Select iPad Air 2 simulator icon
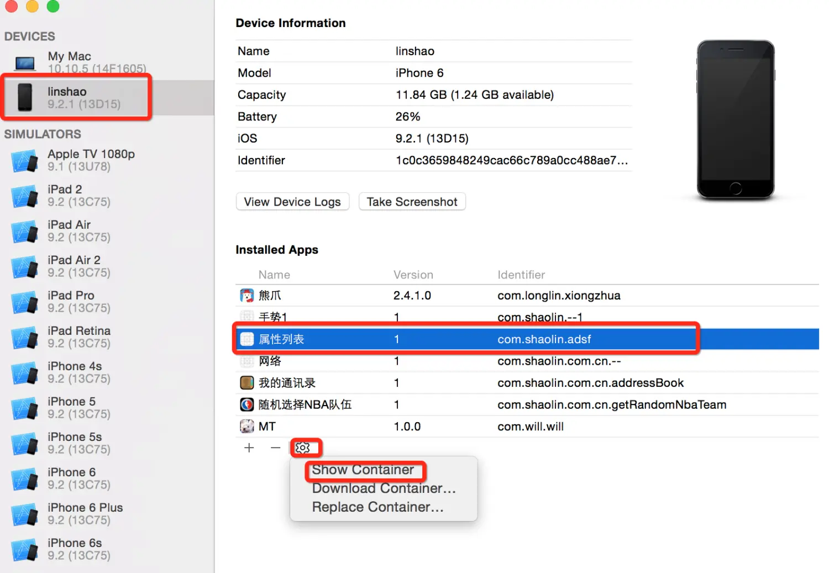 [24, 267]
